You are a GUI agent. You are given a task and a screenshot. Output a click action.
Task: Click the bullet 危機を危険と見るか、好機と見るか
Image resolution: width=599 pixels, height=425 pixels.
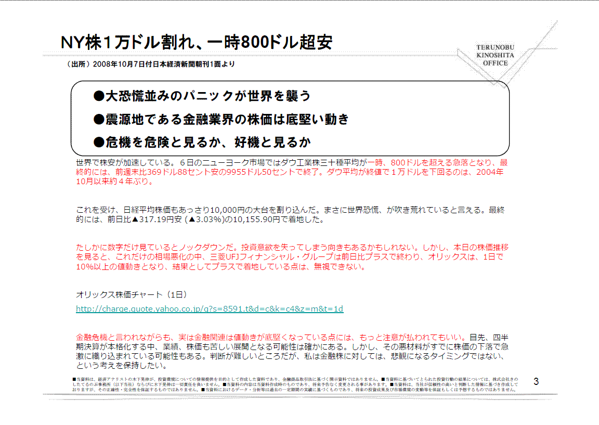(x=202, y=142)
